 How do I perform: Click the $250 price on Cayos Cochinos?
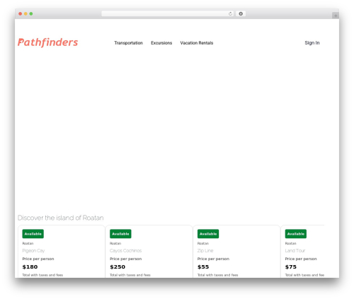coord(118,267)
